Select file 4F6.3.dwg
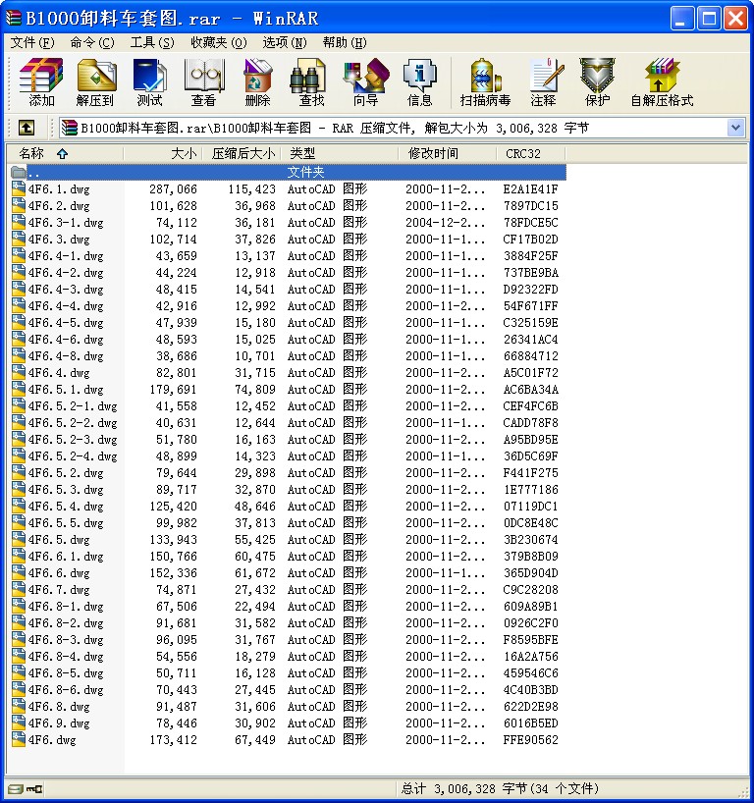 coord(59,239)
